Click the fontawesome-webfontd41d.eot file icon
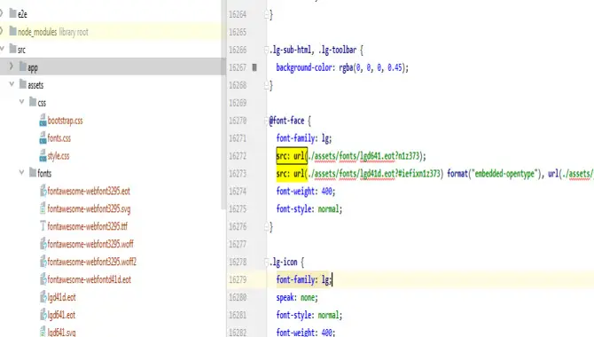The width and height of the screenshot is (594, 337). coord(43,279)
